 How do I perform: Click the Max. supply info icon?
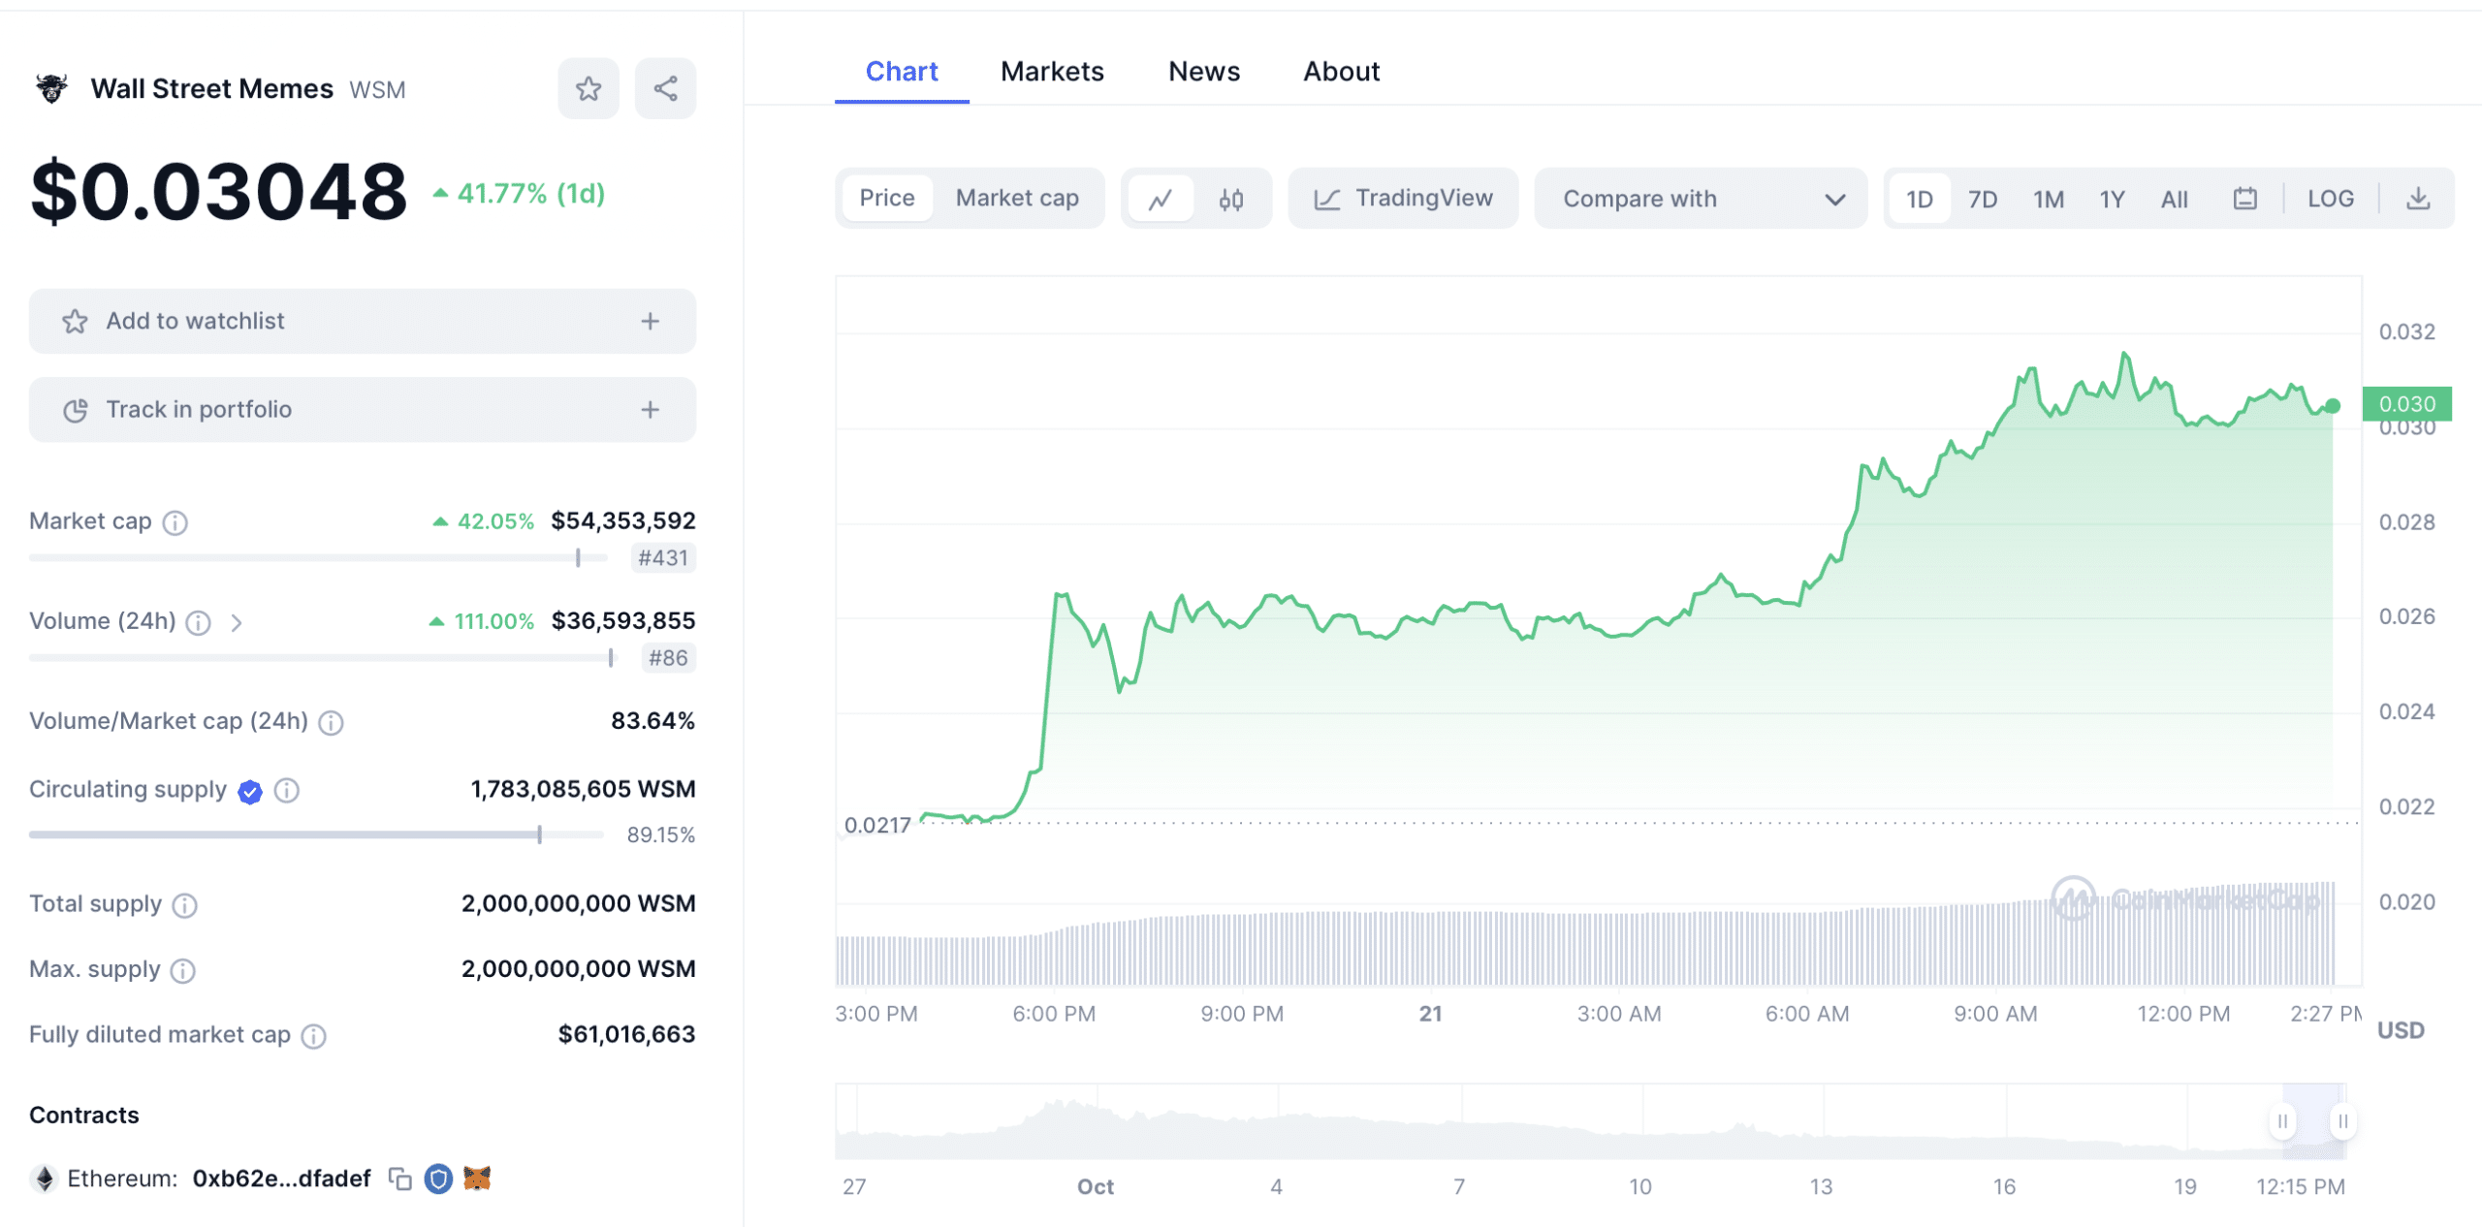click(x=182, y=970)
